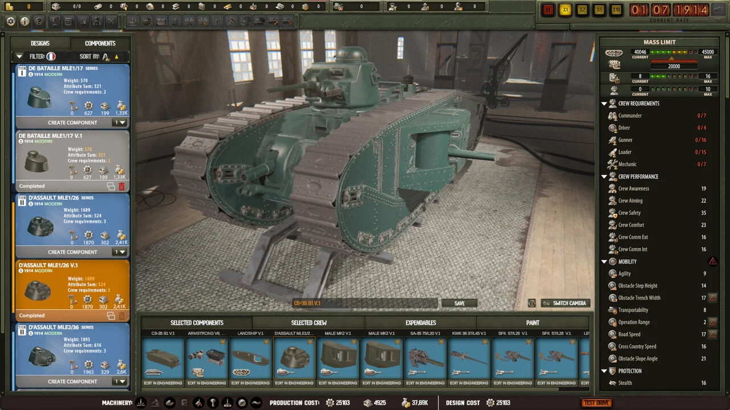Open the settings gear icon

(x=10, y=21)
